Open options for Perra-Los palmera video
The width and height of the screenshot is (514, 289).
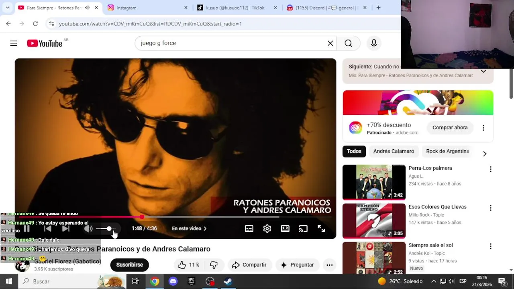point(490,169)
